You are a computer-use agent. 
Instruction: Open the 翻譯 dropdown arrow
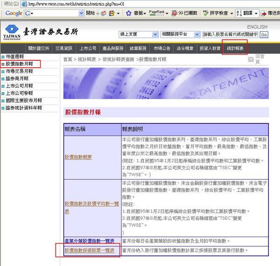(256, 14)
